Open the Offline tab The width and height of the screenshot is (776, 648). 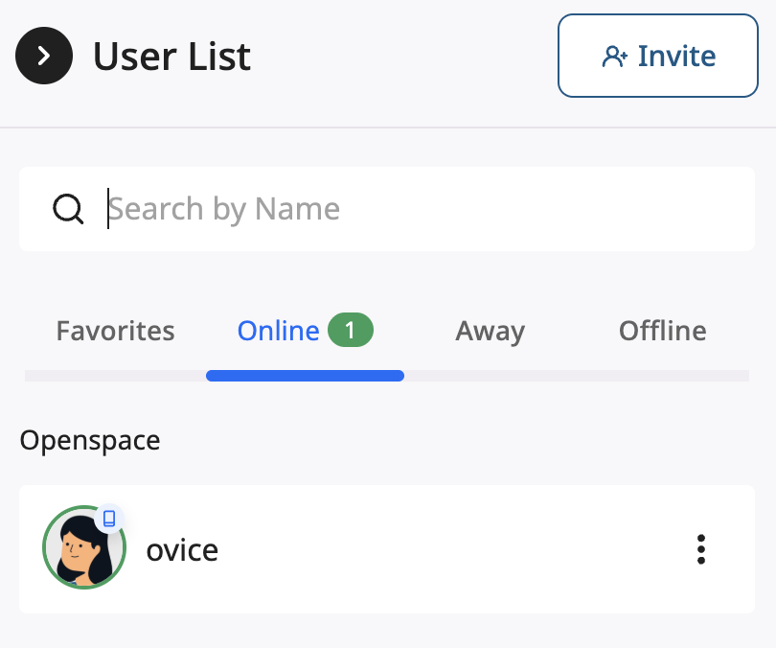662,330
